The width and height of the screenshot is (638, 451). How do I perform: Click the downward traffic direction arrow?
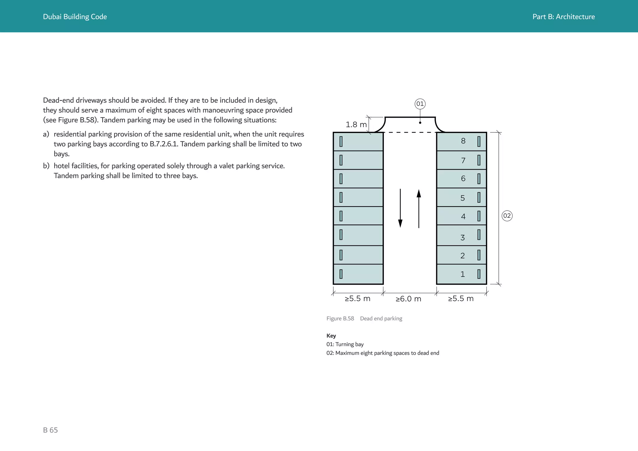400,208
